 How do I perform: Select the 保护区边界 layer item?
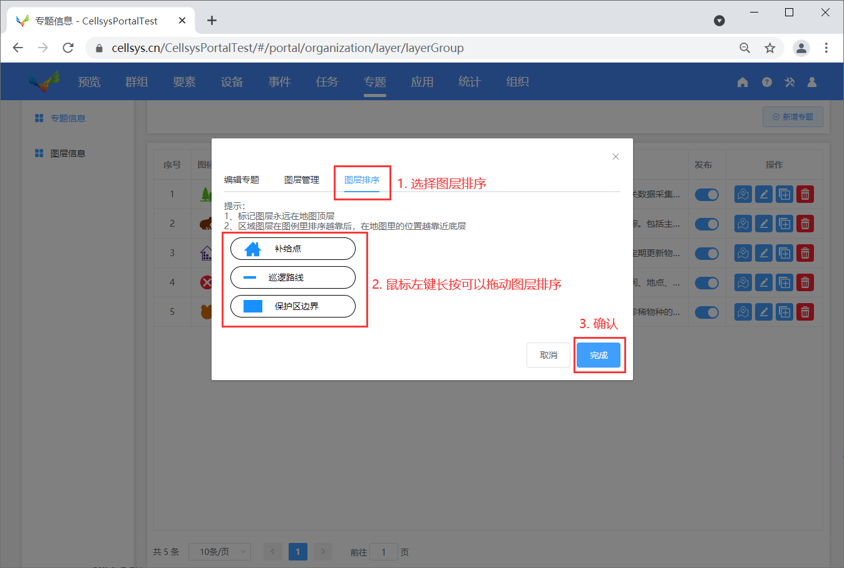point(293,306)
